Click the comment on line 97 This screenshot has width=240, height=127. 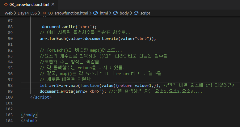pos(65,79)
